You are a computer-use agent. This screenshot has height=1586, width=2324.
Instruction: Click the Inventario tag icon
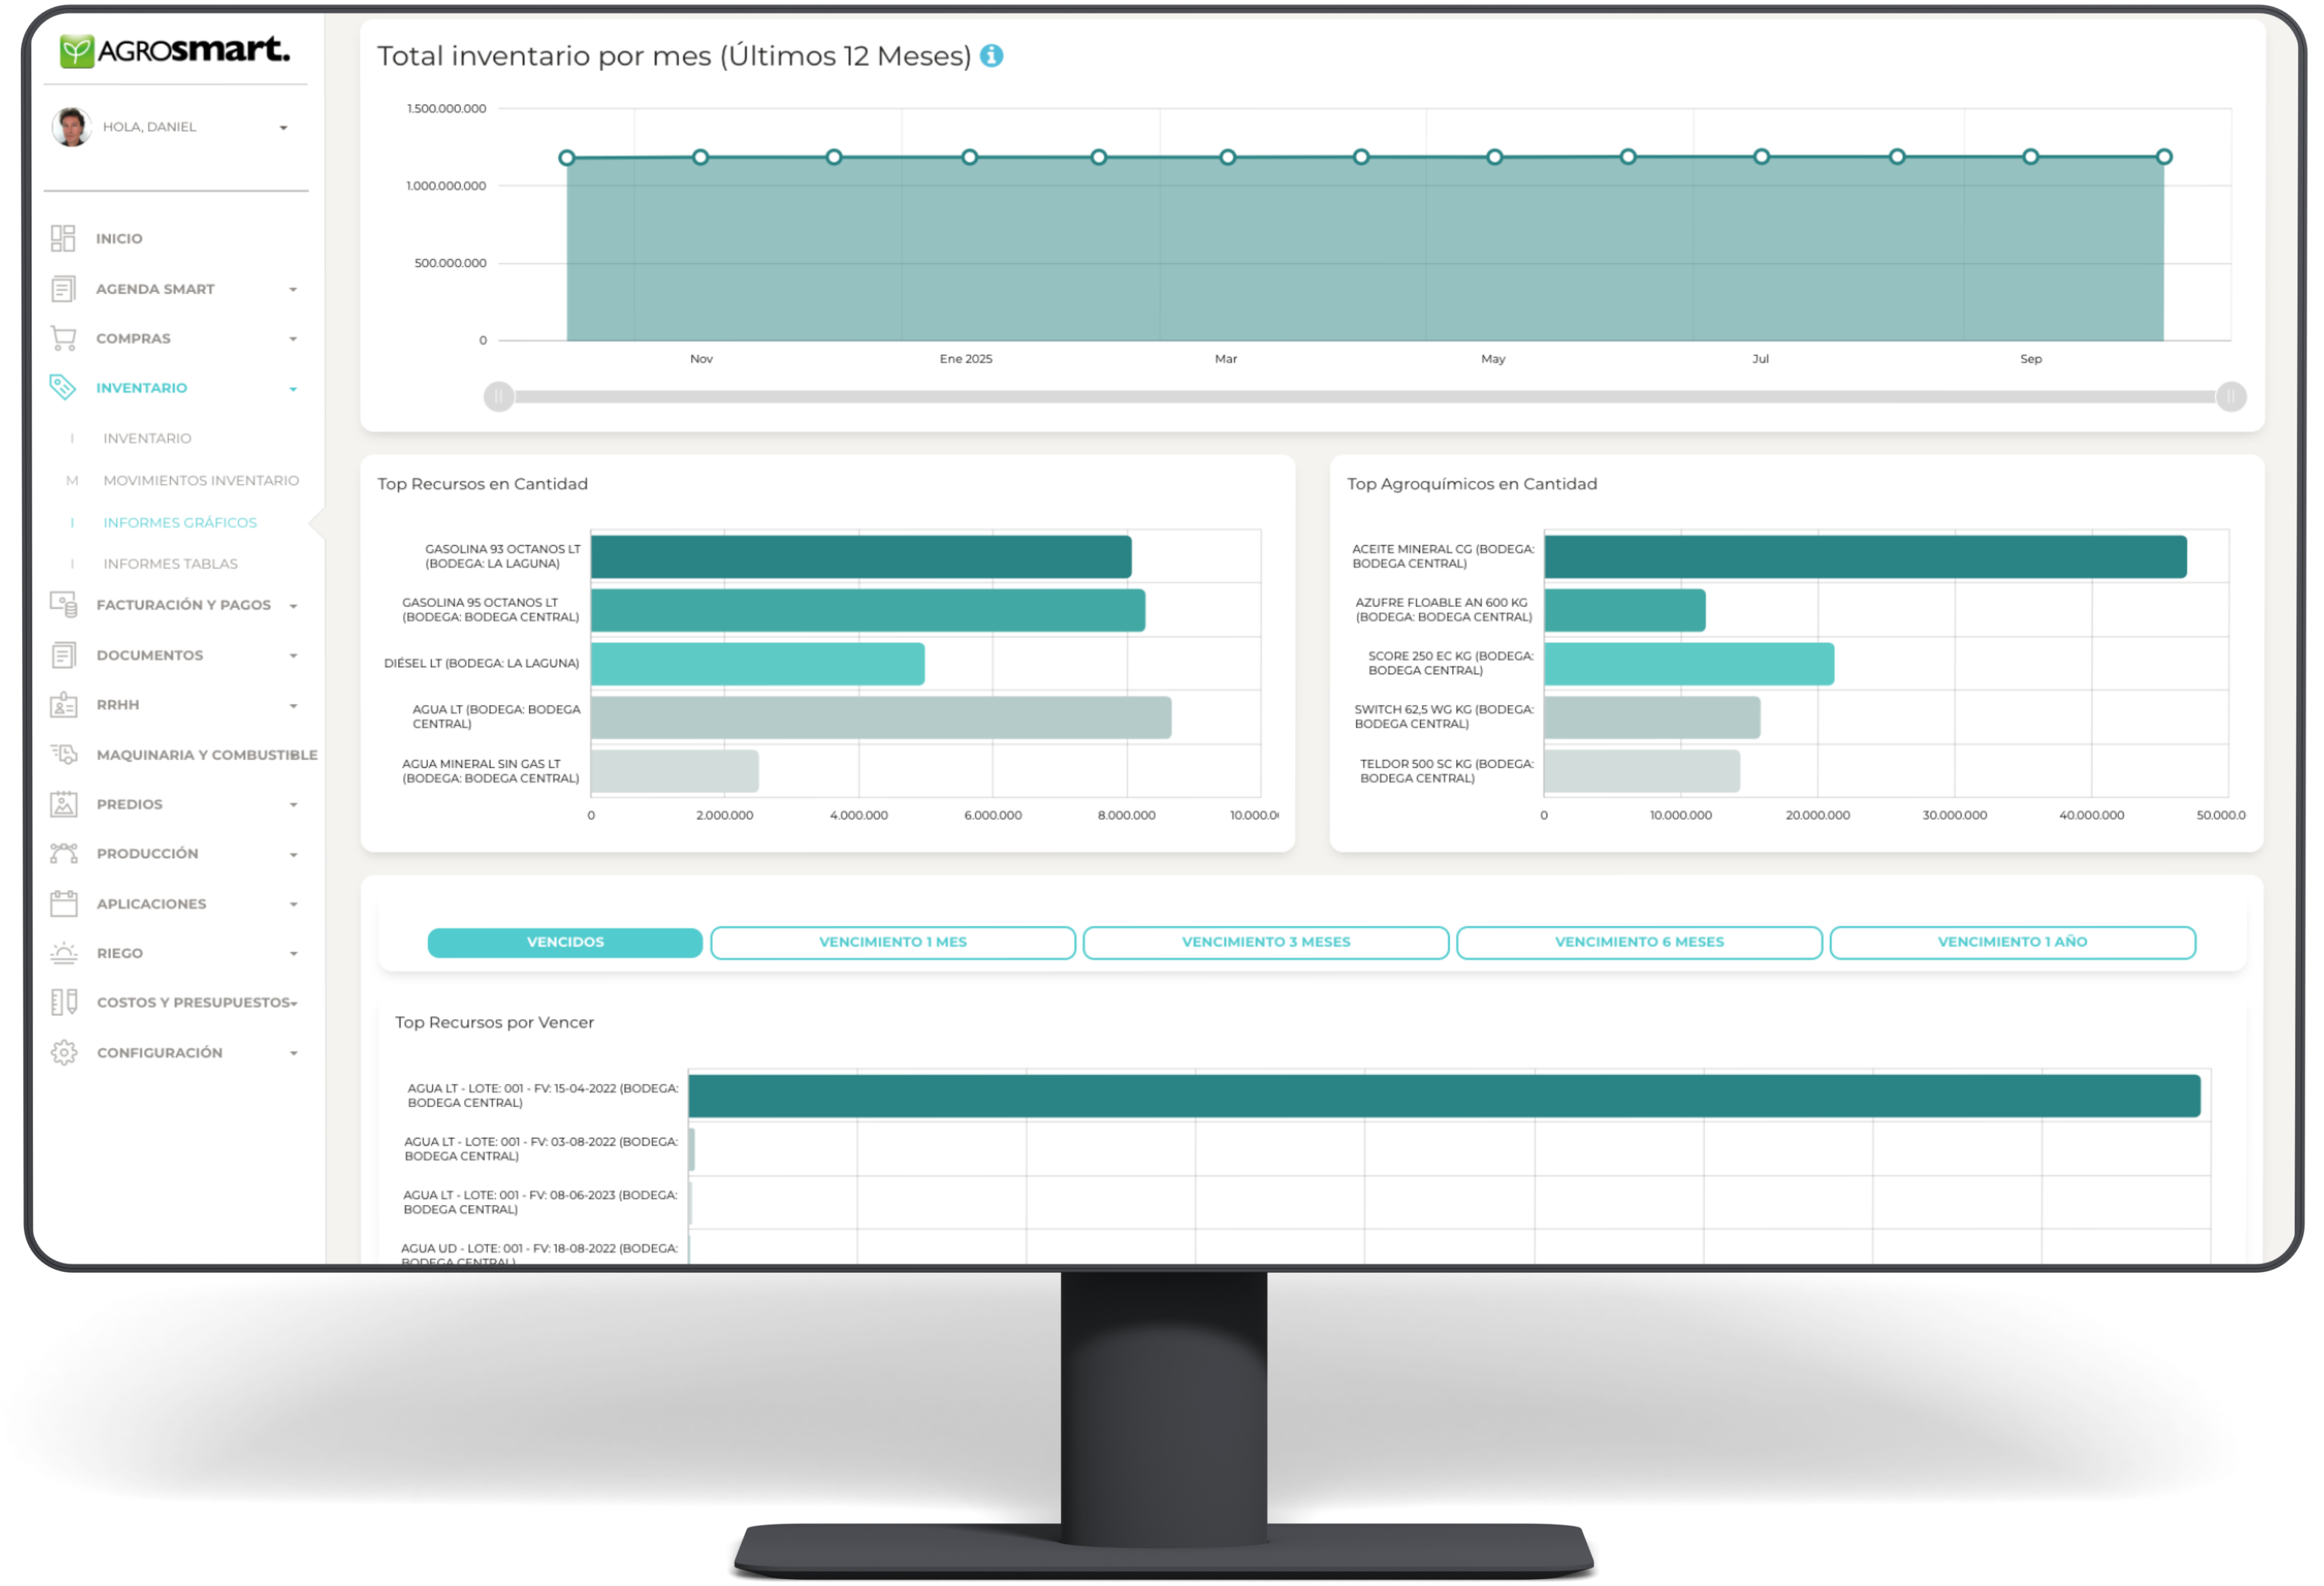[x=63, y=387]
